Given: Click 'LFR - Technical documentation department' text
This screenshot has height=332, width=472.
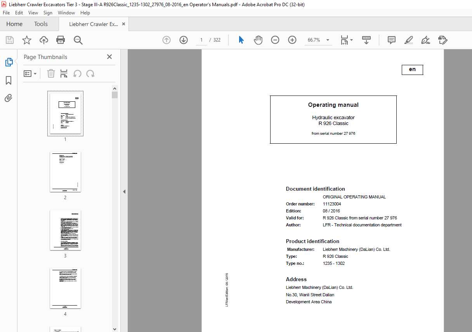Looking at the screenshot, I should (362, 225).
